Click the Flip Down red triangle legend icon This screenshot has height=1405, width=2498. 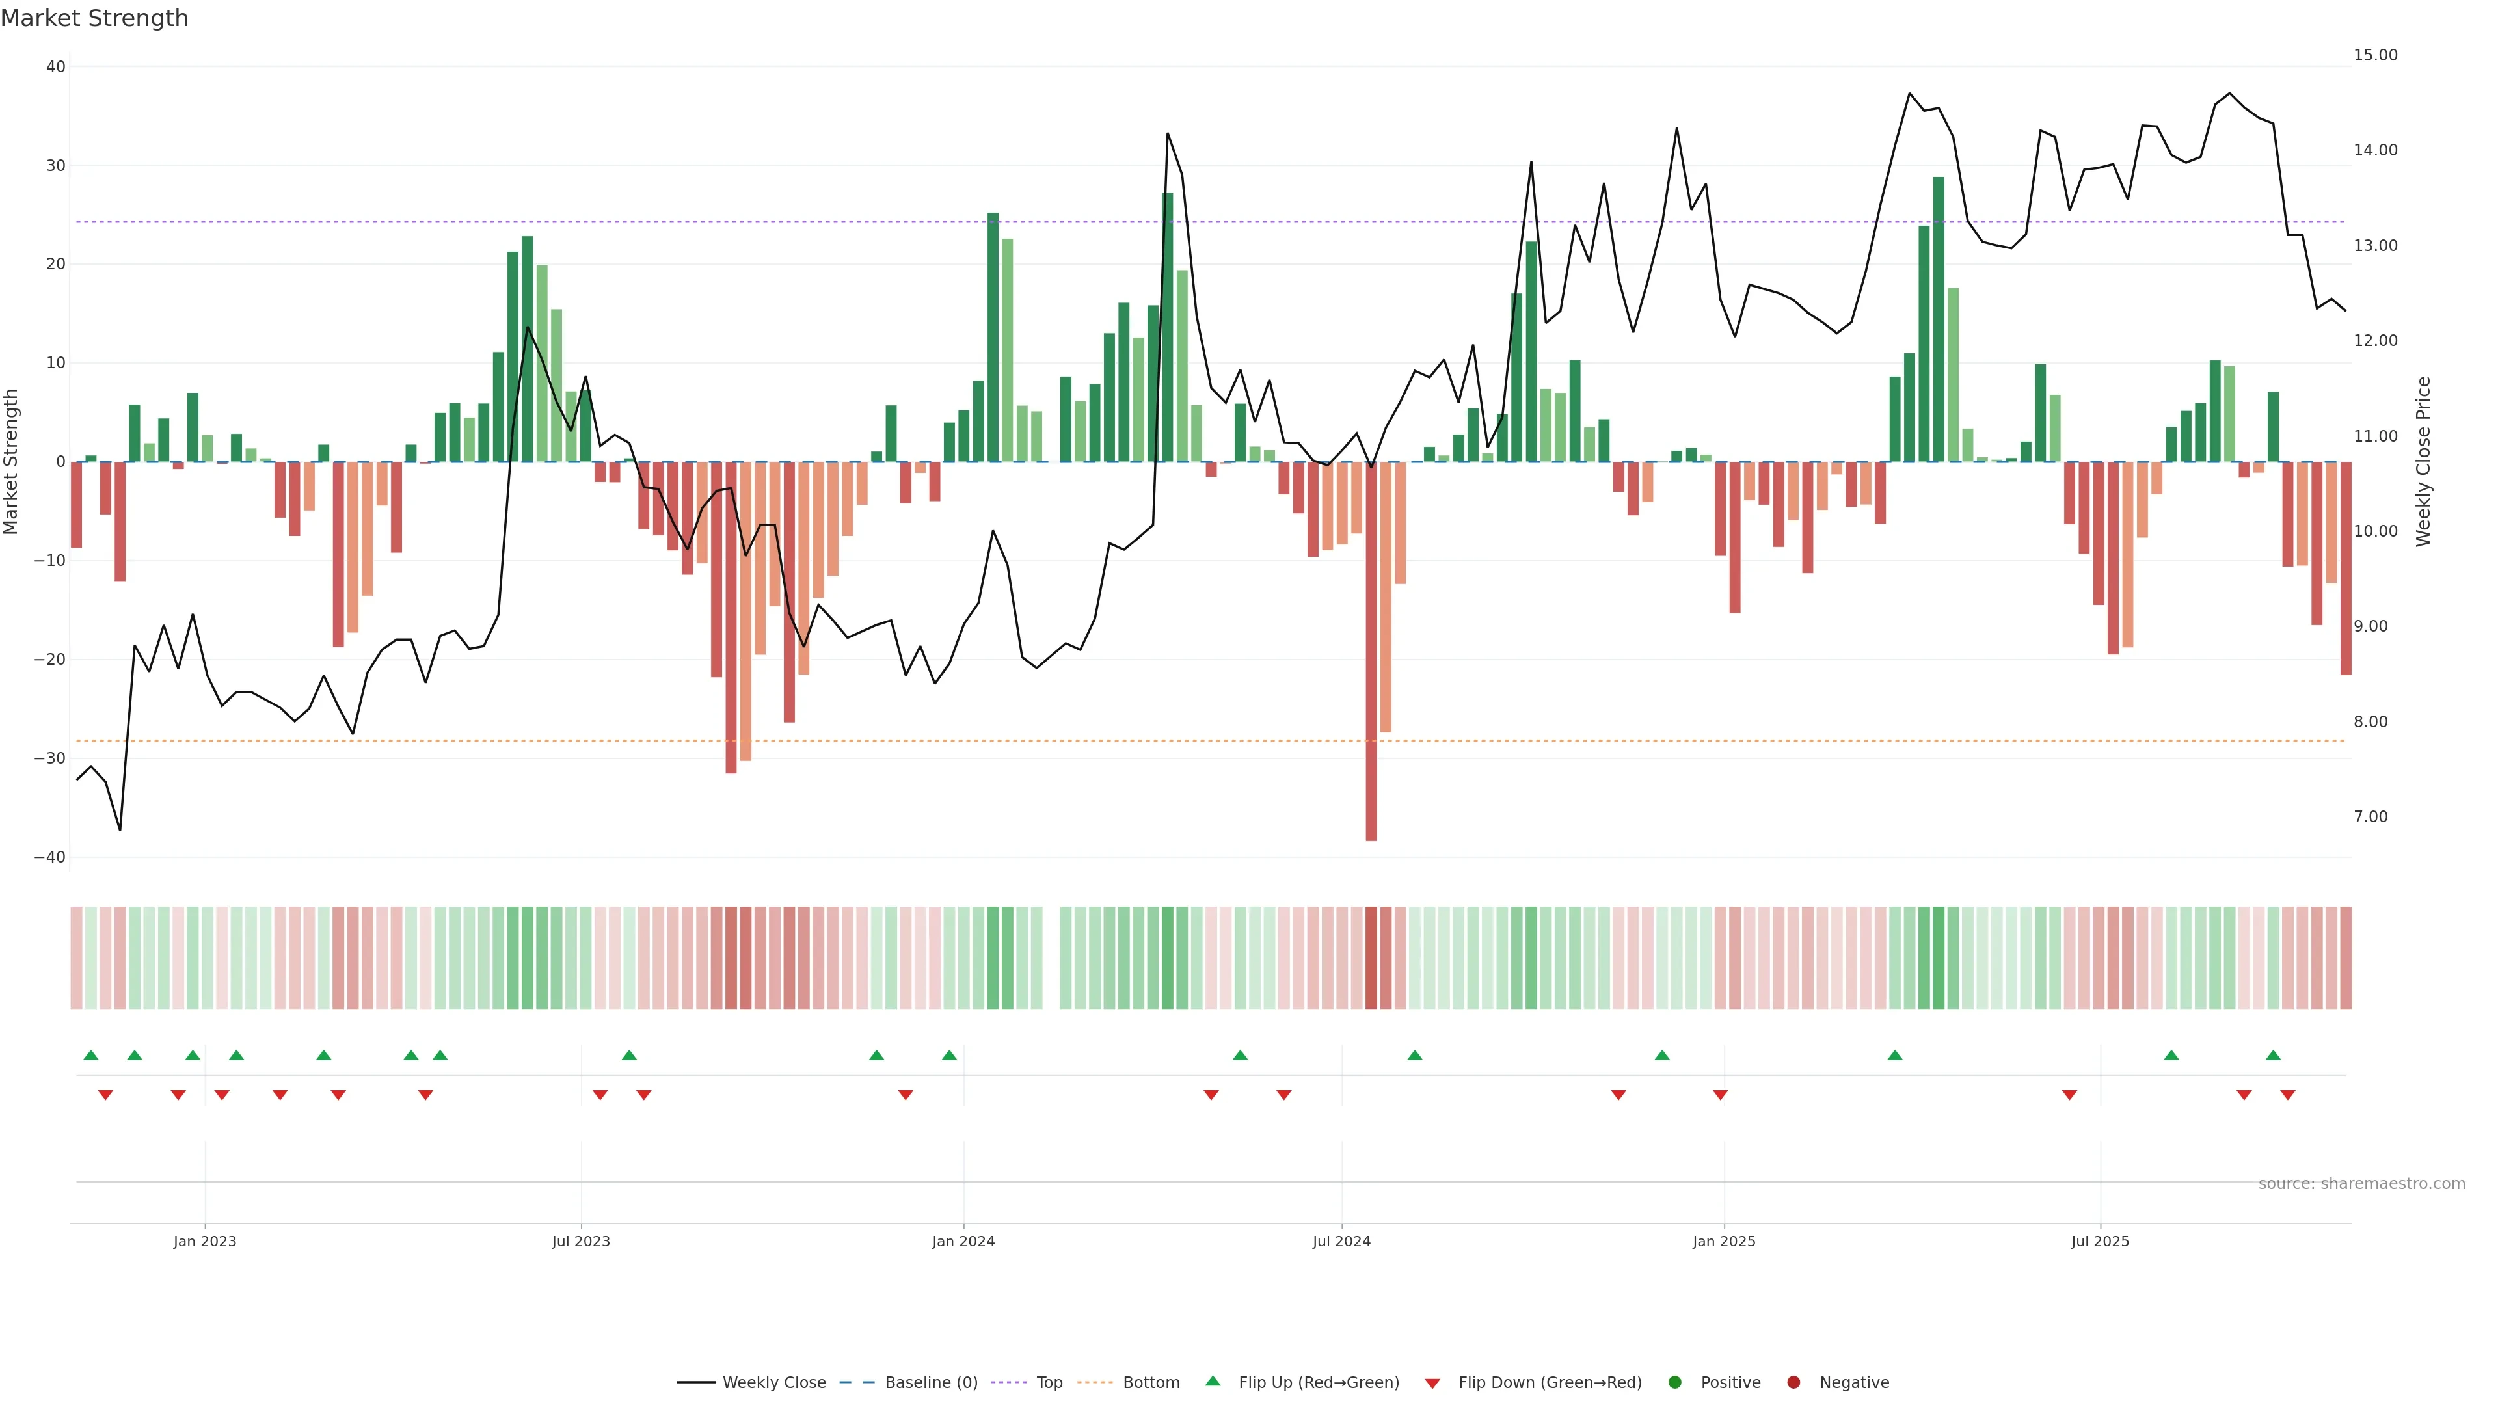1432,1384
